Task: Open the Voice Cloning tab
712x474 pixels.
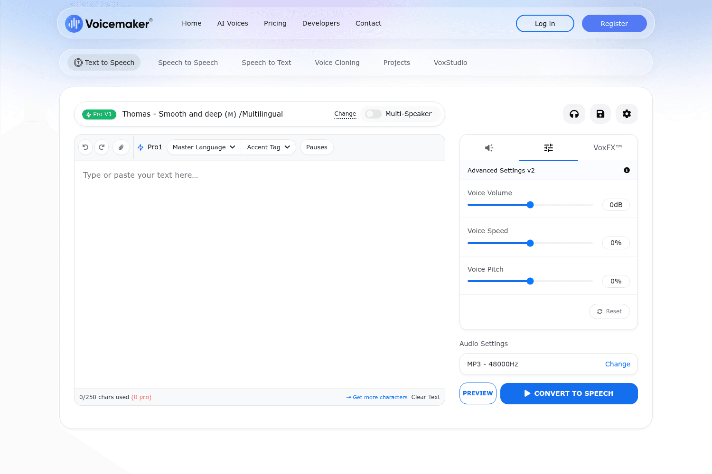Action: coord(337,63)
